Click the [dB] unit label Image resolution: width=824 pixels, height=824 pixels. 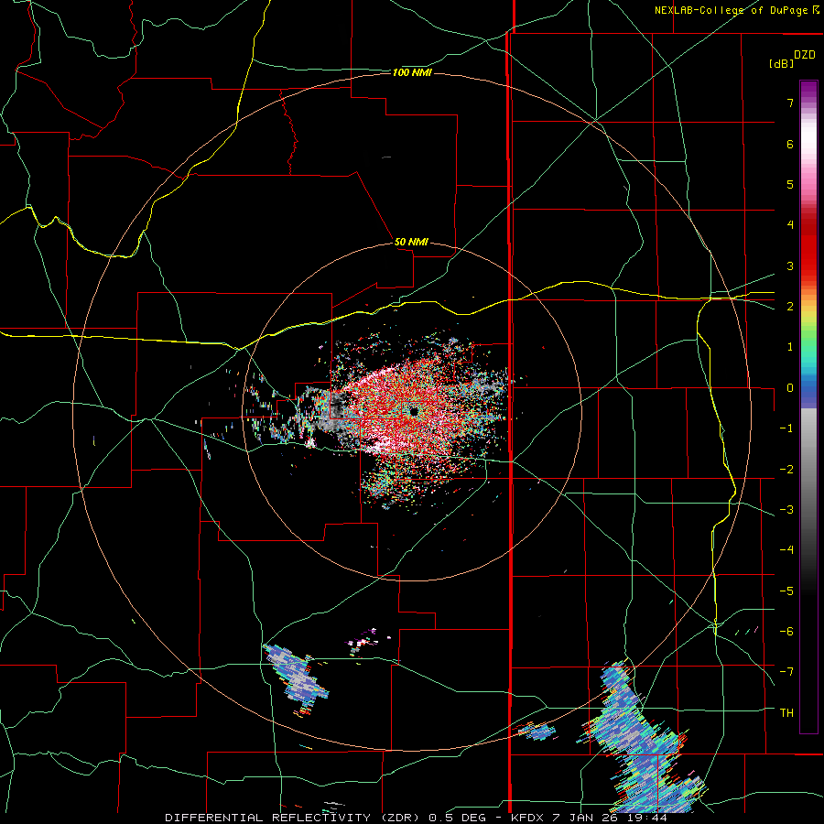click(781, 63)
